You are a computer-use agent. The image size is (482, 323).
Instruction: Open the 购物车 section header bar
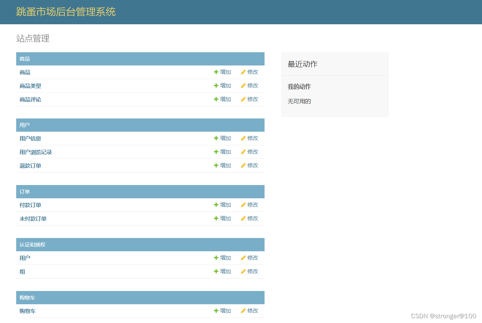[140, 298]
